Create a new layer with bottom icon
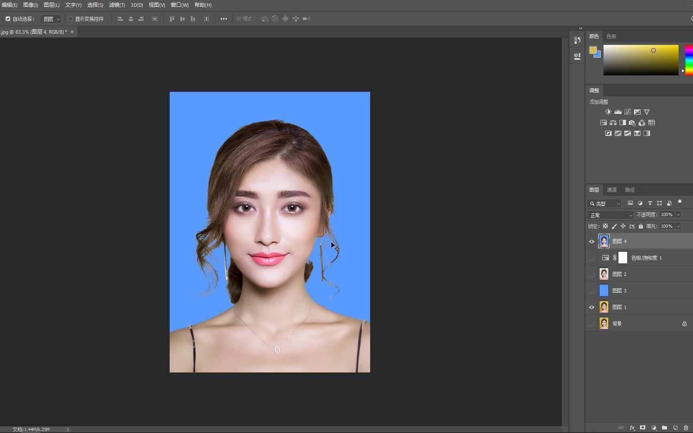The width and height of the screenshot is (693, 433). (x=675, y=428)
